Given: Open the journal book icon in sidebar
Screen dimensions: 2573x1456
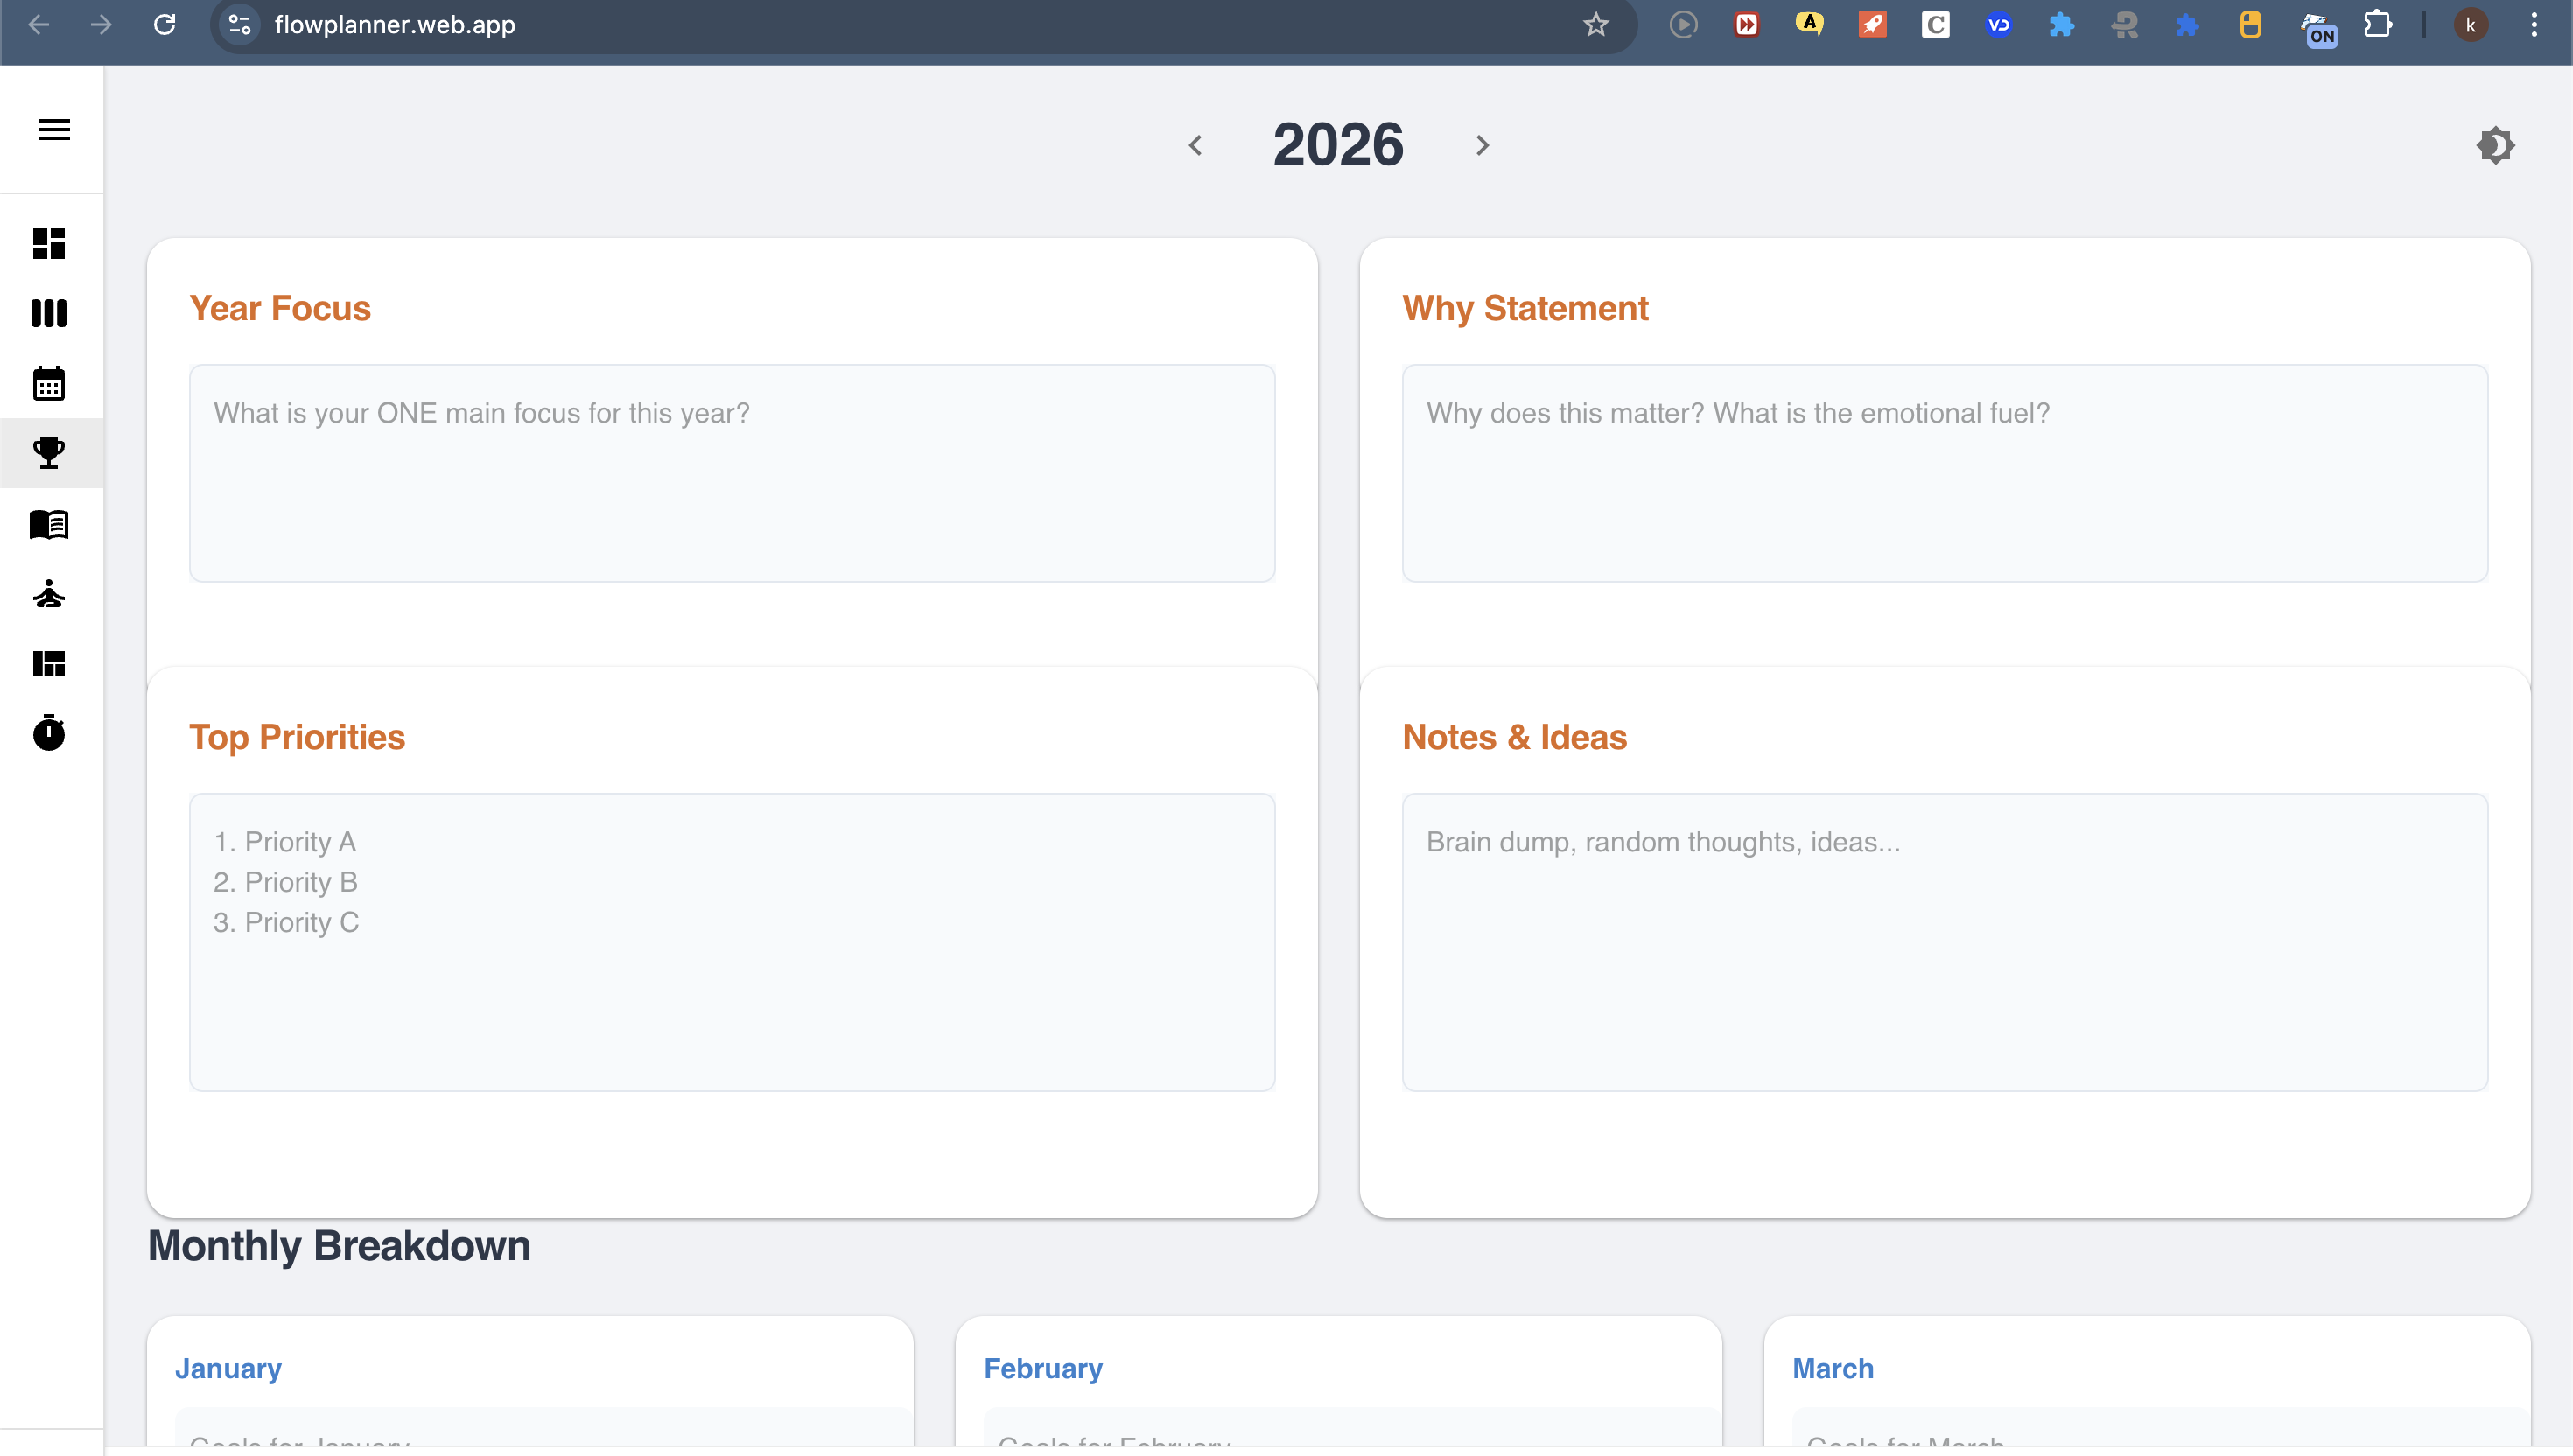Looking at the screenshot, I should click(x=49, y=524).
